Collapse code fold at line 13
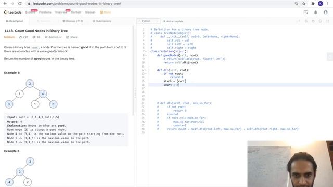The height and width of the screenshot is (187, 333). point(146,74)
